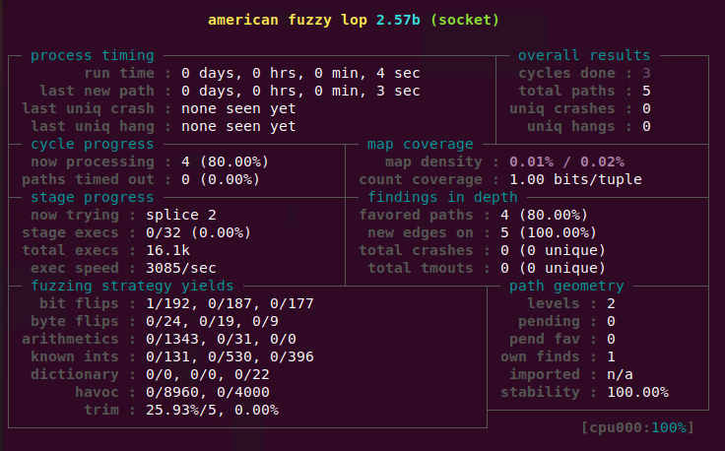Click the now trying value 'splice 2'
Screen dimensions: 725x451
tap(181, 216)
